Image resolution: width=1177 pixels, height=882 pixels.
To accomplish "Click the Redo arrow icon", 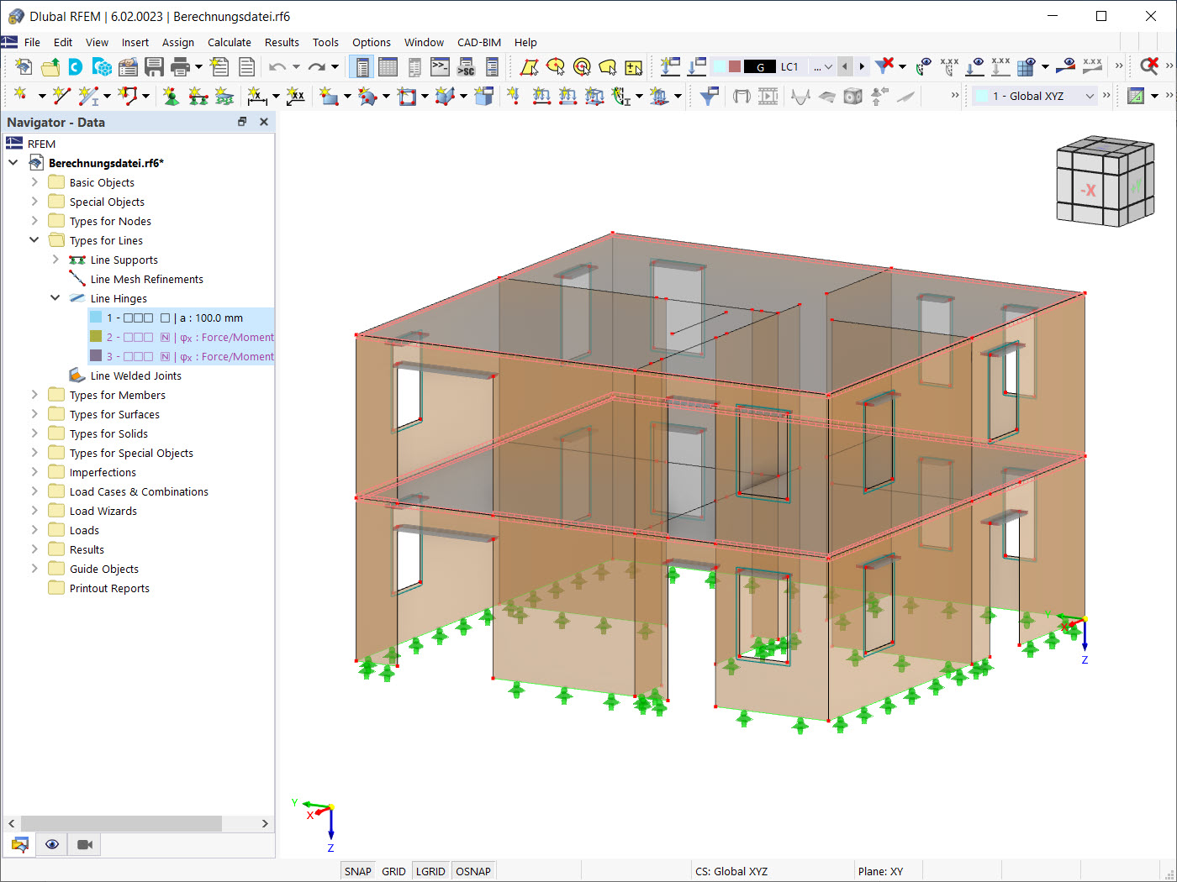I will pos(316,67).
